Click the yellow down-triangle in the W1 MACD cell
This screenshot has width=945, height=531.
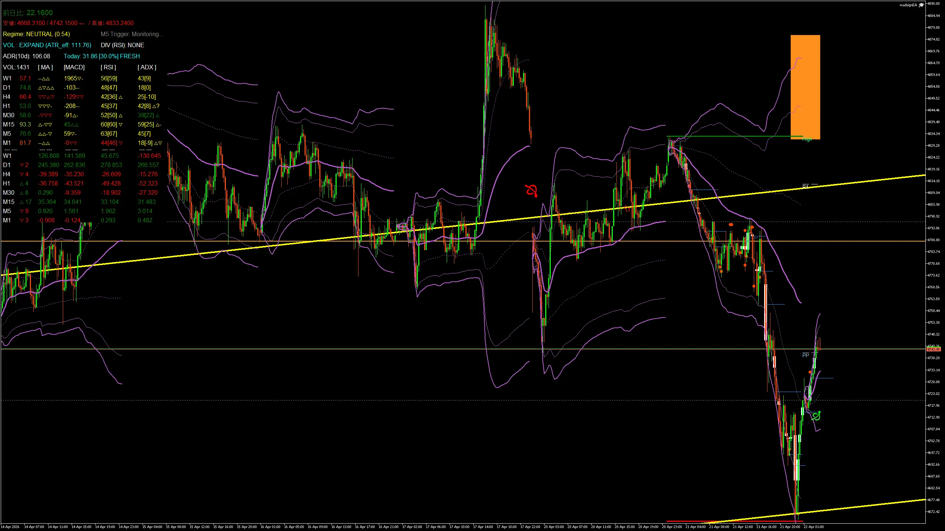pyautogui.click(x=79, y=78)
